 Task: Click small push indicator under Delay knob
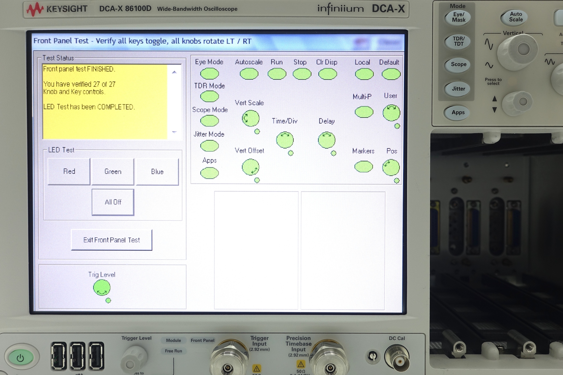click(333, 153)
